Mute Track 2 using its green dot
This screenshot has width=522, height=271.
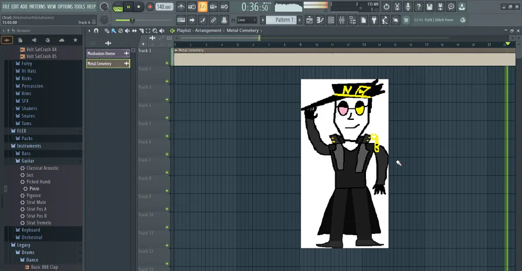click(x=167, y=81)
